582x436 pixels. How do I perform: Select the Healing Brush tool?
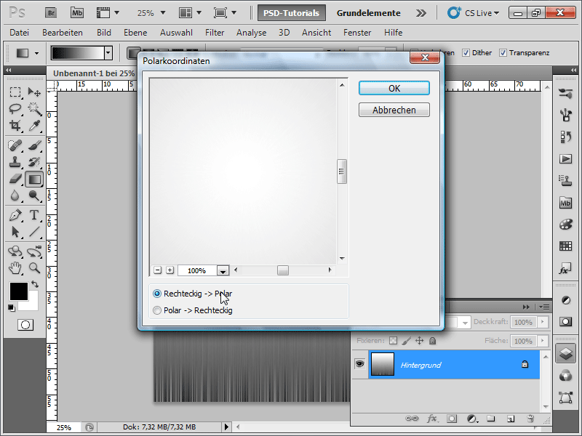(15, 145)
